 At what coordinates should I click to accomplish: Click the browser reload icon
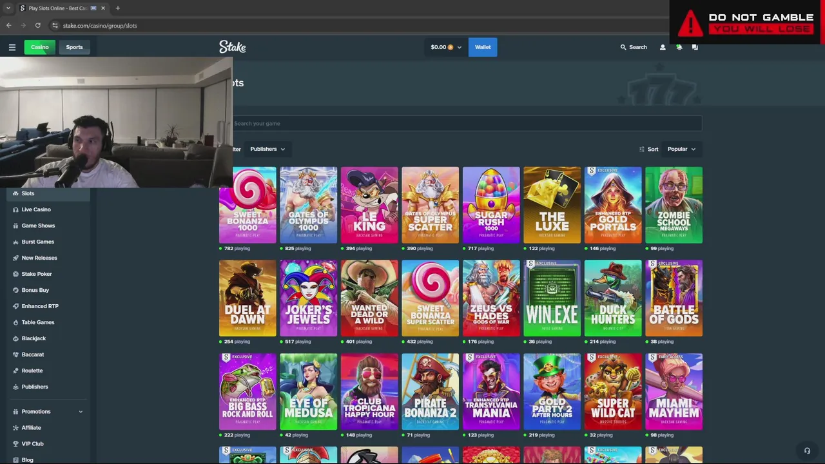point(38,26)
